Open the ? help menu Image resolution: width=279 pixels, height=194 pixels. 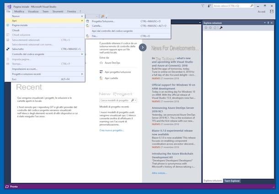click(80, 11)
